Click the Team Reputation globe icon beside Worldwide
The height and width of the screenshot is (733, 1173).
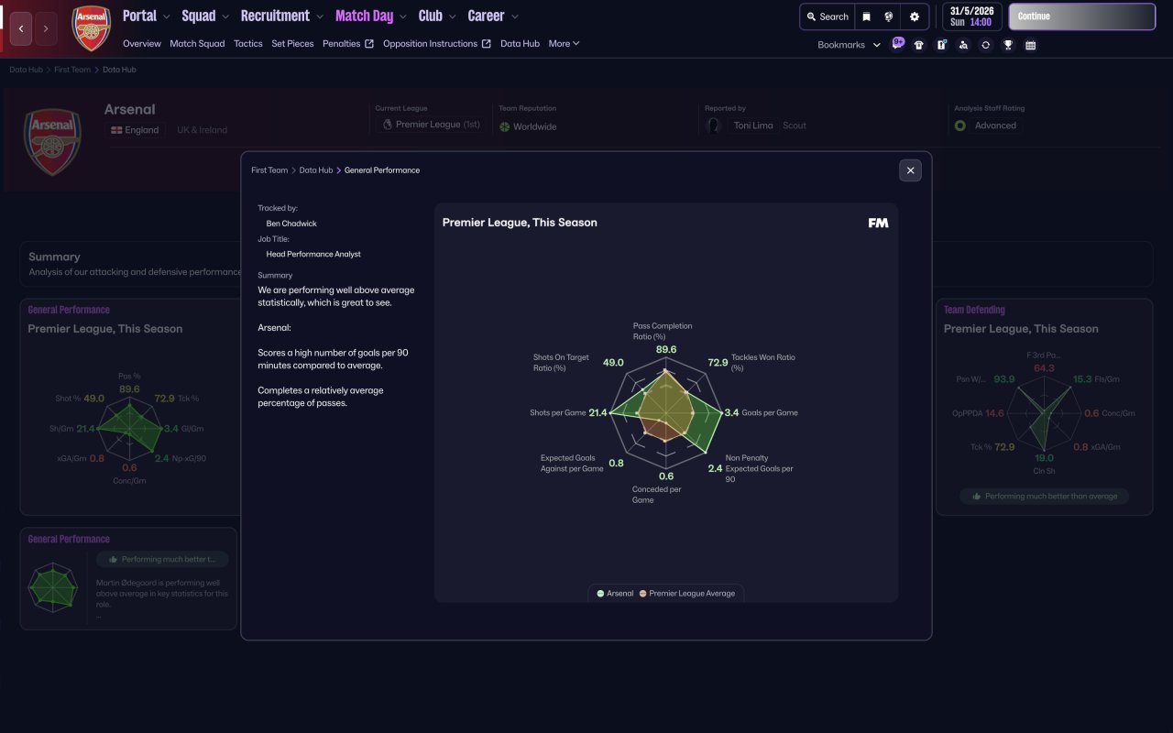click(504, 126)
